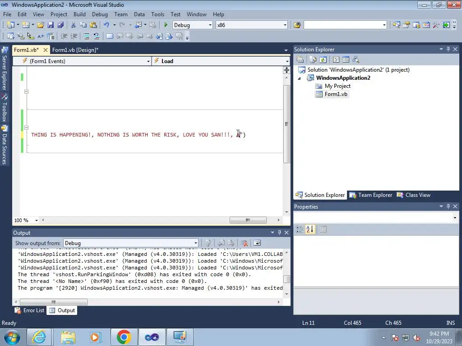
Task: Open the Toolbox from the top-right toolbar
Action: pos(436,25)
